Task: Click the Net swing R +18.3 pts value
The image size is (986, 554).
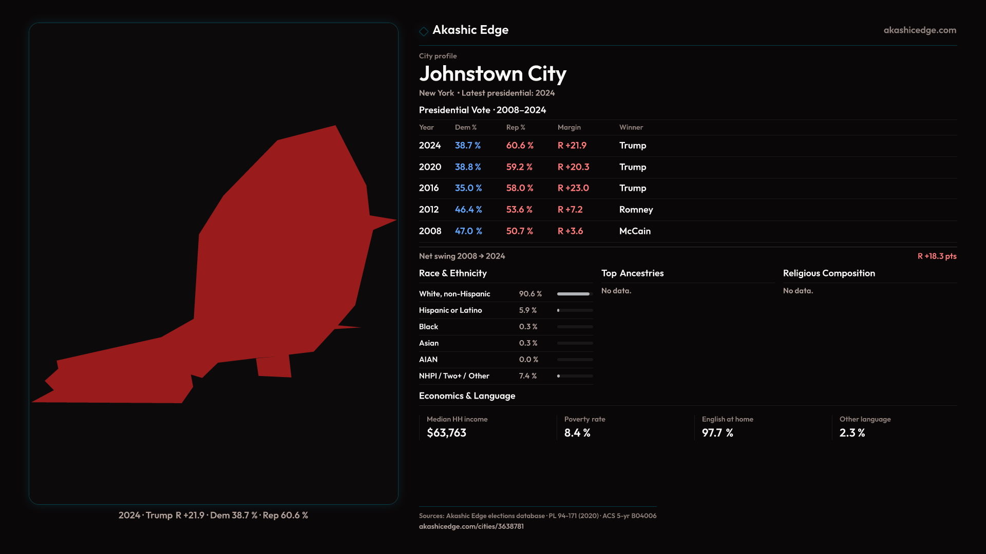Action: click(937, 256)
